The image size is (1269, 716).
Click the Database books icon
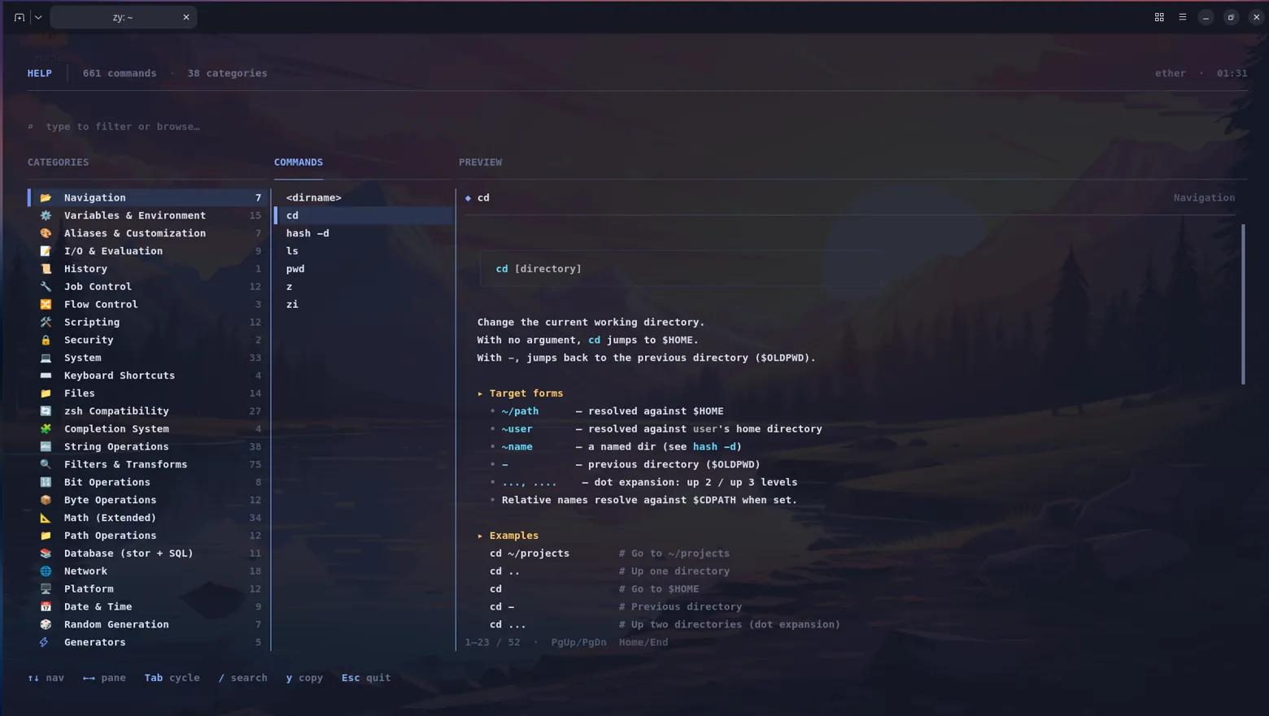[46, 553]
